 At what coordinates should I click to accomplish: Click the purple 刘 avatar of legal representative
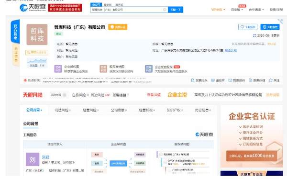point(33,159)
